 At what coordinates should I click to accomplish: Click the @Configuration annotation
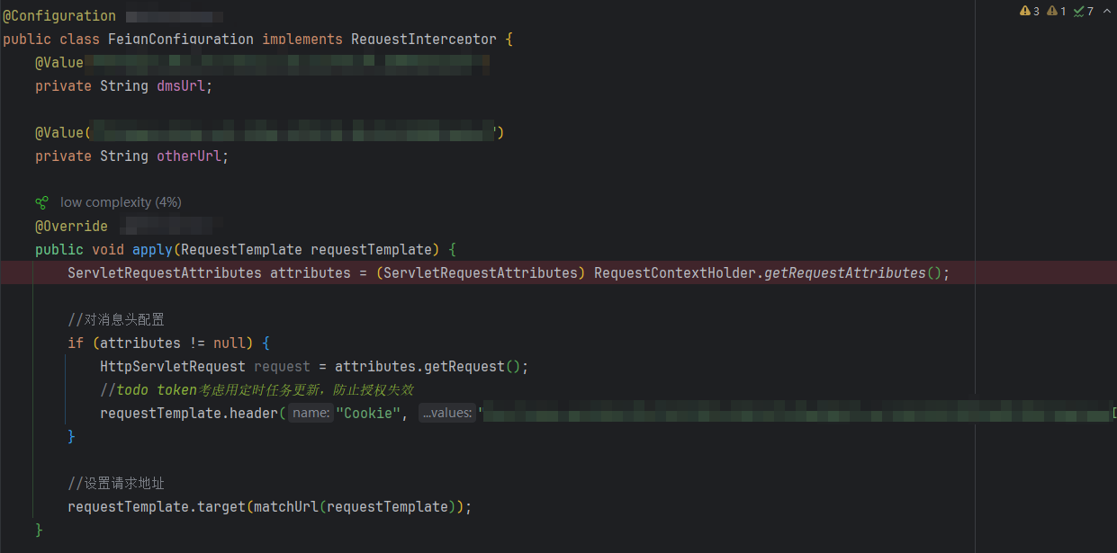(59, 15)
